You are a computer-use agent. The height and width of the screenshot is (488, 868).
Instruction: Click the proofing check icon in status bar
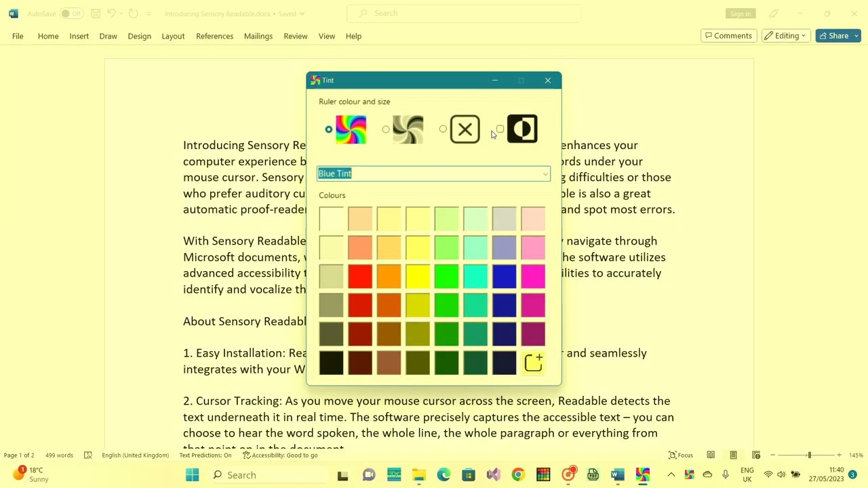pos(87,455)
